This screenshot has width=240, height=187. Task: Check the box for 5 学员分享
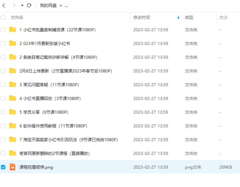[3, 112]
